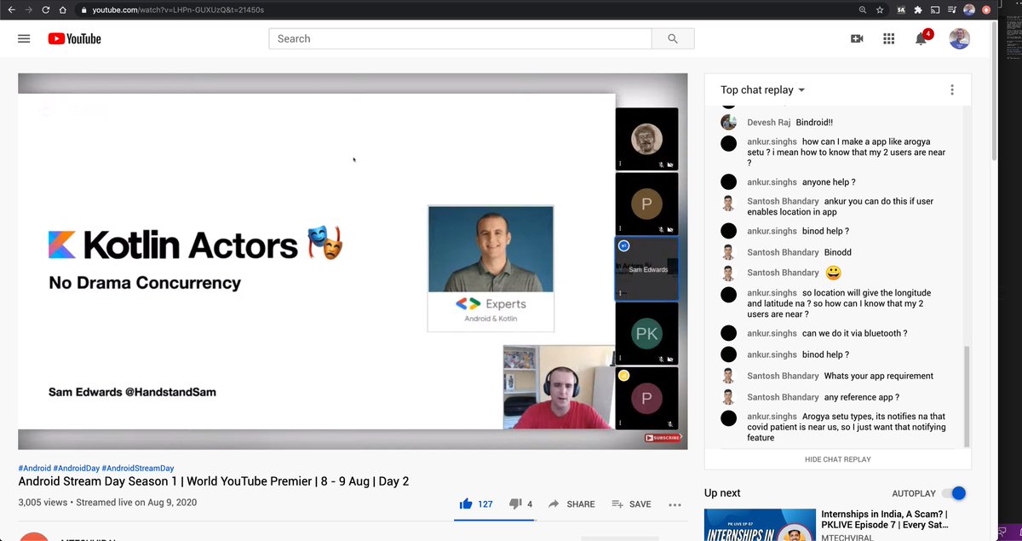Click the 'anyone help ?' chat message

[x=829, y=182]
